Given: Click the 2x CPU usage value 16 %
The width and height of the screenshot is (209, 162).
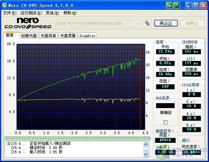Looking at the screenshot, I should [191, 106].
